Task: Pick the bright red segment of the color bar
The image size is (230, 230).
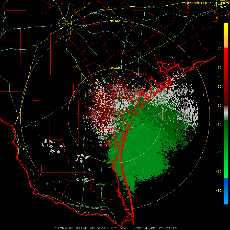Action: point(226,59)
